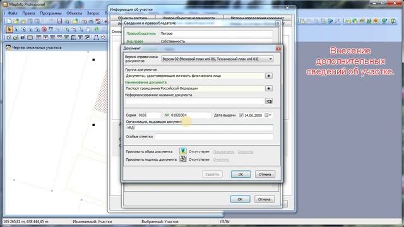The image size is (404, 227).
Task: Click Очистить link in document signature row
Action: coord(221,160)
